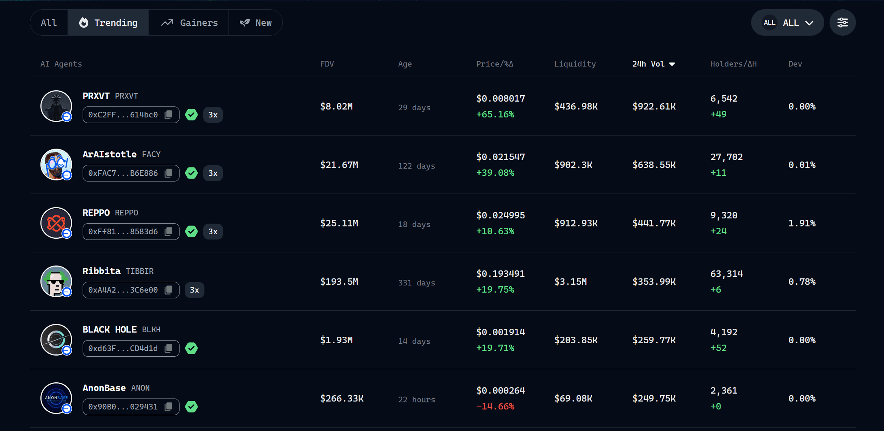Click the ArAIstotle 3x badge

[213, 173]
